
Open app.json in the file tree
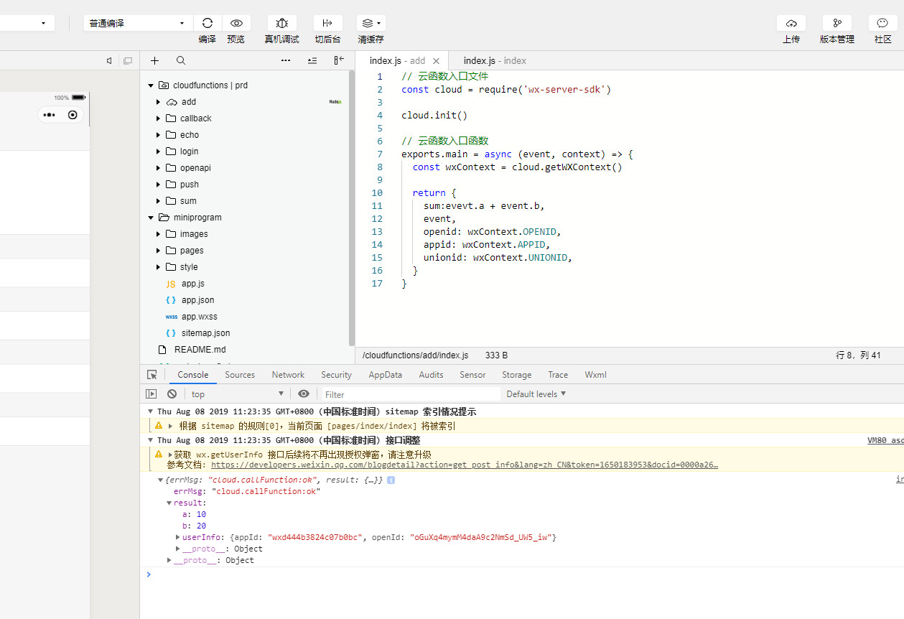pyautogui.click(x=197, y=300)
